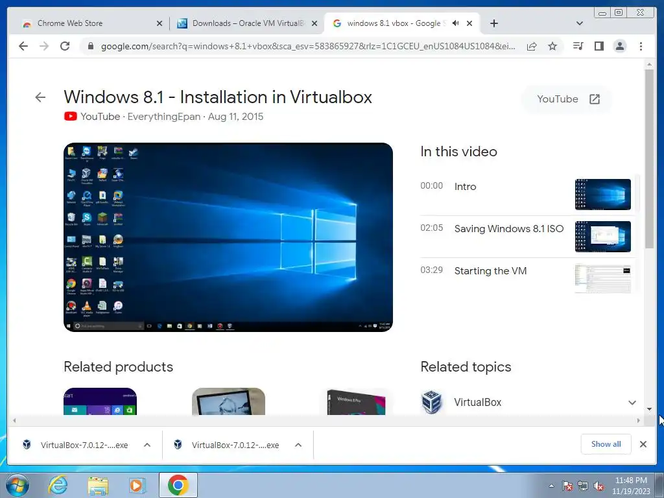
Task: Click the Windows 8.1 Installation video title
Action: point(218,97)
